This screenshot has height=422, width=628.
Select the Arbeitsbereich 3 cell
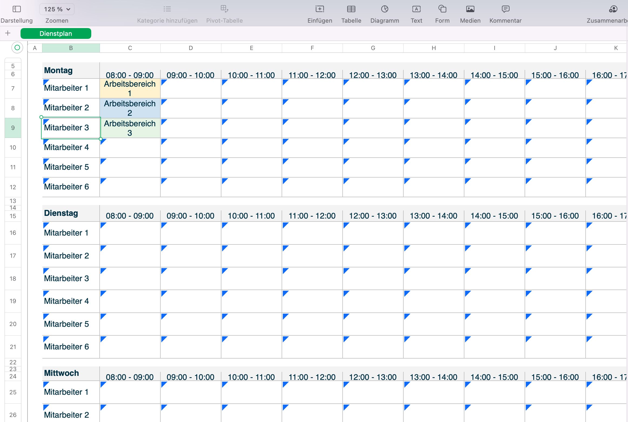tap(130, 128)
